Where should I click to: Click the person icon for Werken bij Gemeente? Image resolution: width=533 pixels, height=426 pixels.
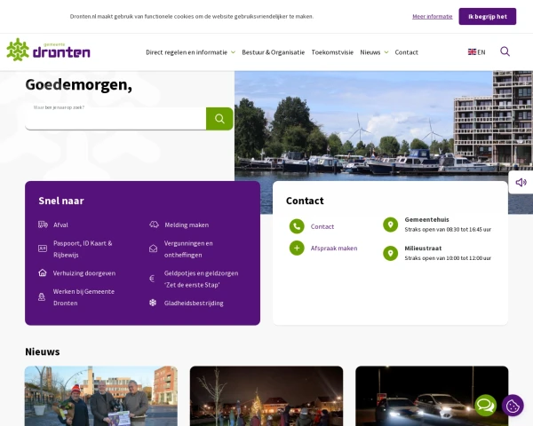coord(42,297)
